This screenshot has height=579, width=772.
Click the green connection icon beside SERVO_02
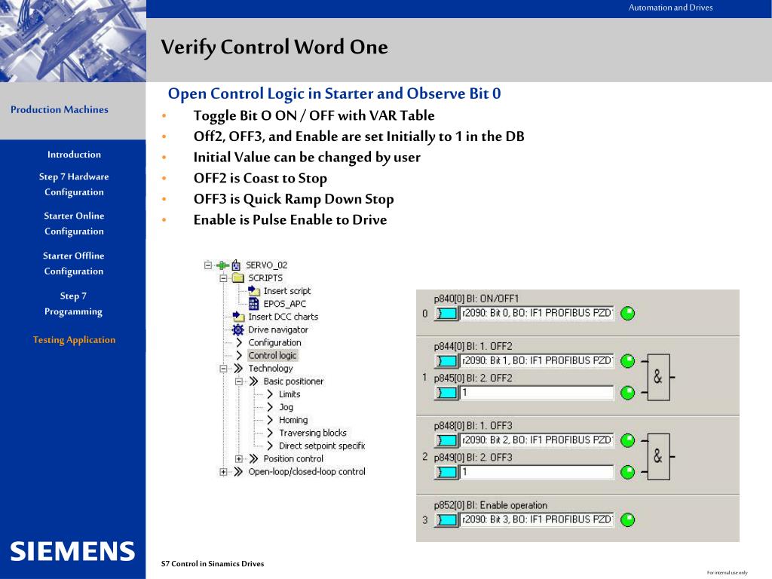click(222, 265)
